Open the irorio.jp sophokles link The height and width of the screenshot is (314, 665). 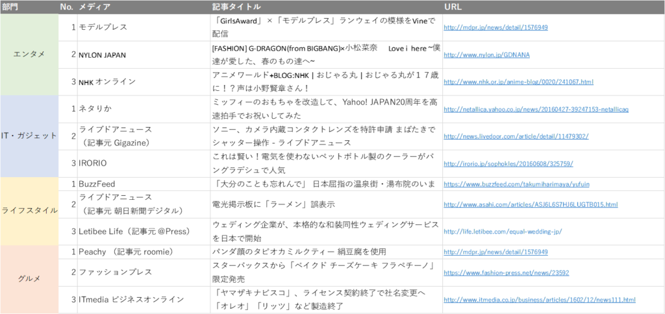tap(508, 163)
